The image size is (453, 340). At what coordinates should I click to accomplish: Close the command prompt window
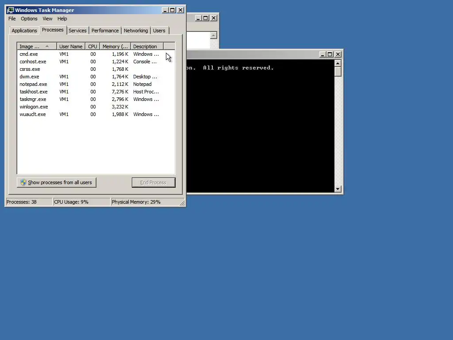[338, 54]
